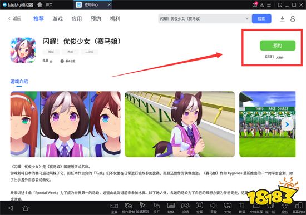Go back with the 返回 button

pos(15,18)
